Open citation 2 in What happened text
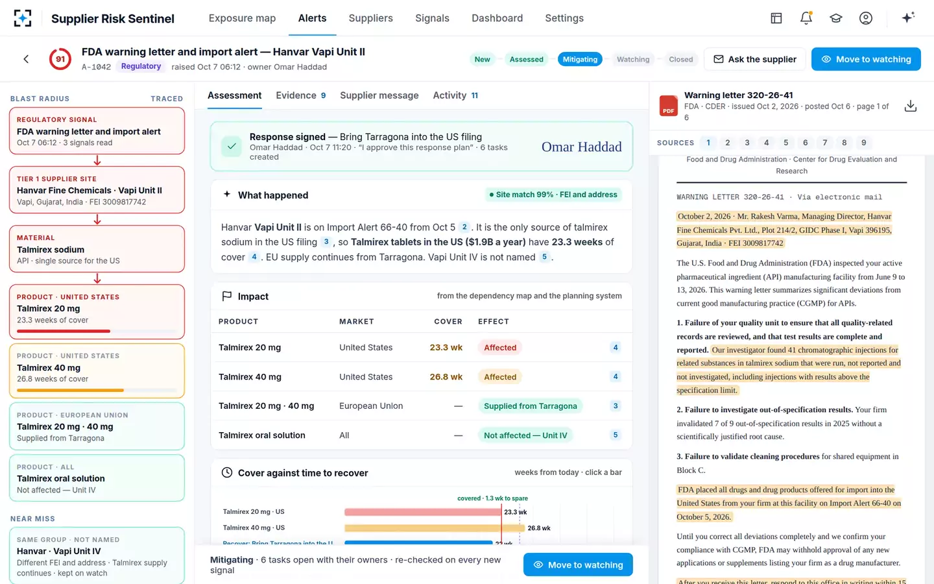934x584 pixels. (x=464, y=227)
